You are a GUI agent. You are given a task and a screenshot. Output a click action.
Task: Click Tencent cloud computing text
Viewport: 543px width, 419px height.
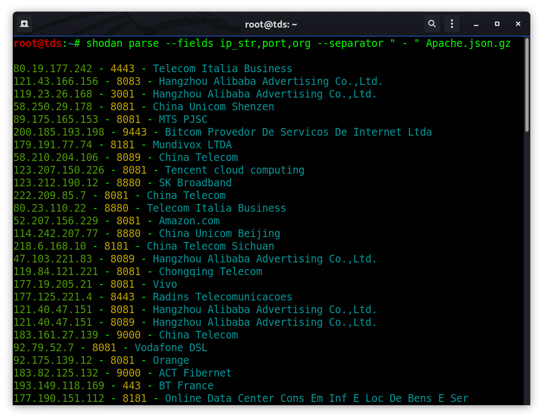click(x=235, y=170)
